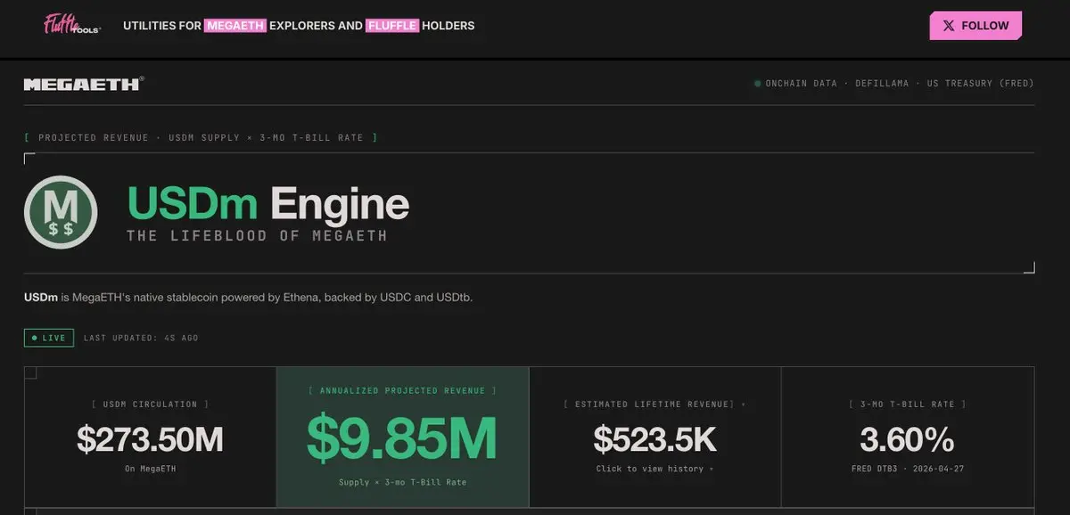This screenshot has height=515, width=1070.
Task: Click the green onchain data status dot
Action: (x=757, y=84)
